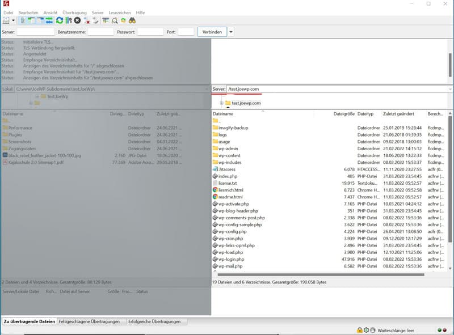Expand the test.joewp.com remote tree node
The image size is (454, 335).
221,103
